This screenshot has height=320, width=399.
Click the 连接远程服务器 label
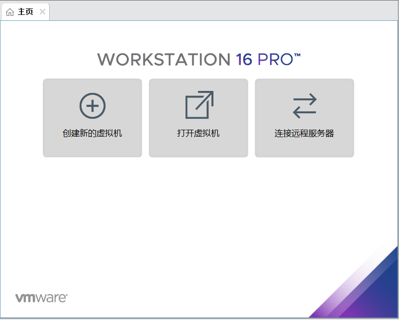[x=304, y=133]
